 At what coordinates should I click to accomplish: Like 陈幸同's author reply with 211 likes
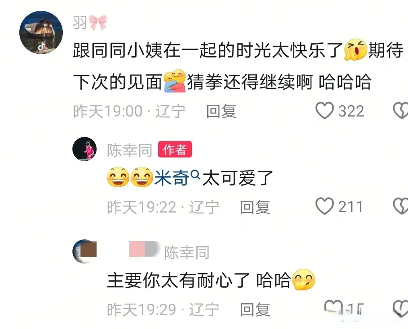(x=324, y=206)
